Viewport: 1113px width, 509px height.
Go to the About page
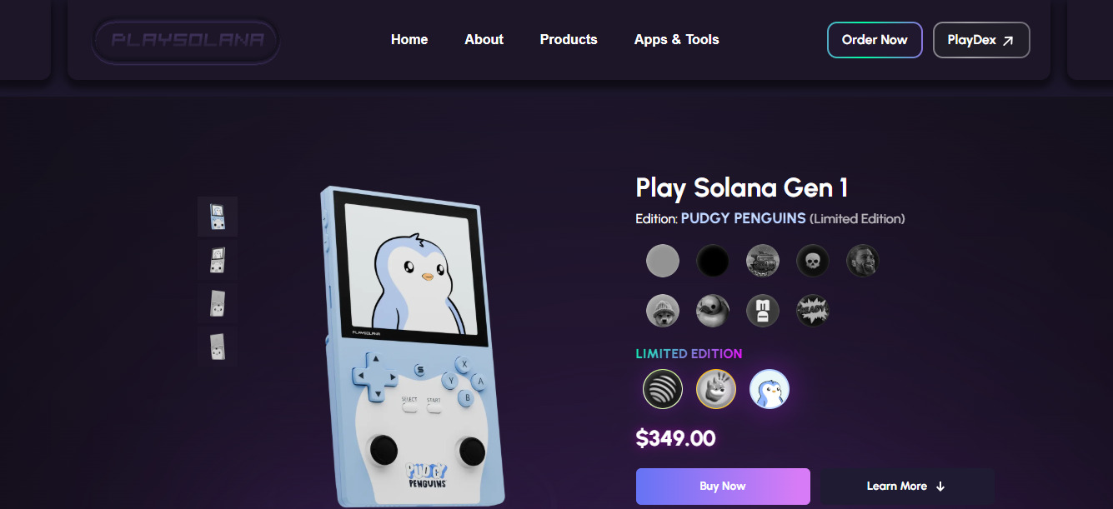tap(484, 39)
